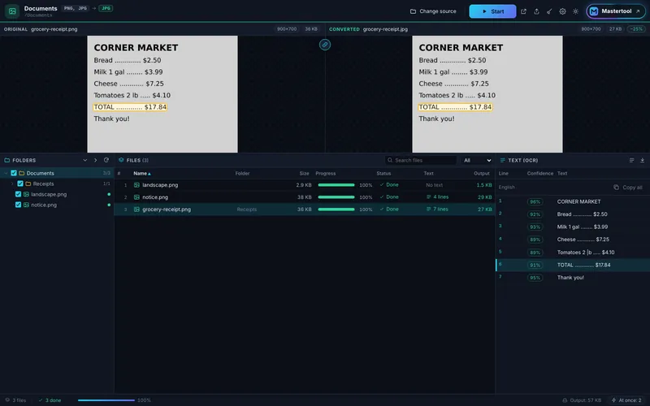Screen dimensions: 650x406
Task: Select the grocery-receipt.png file row
Action: tap(305, 209)
